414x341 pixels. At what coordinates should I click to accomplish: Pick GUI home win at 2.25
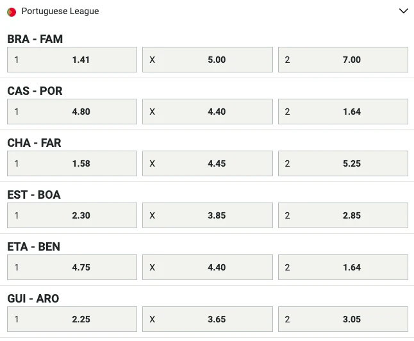tap(72, 319)
